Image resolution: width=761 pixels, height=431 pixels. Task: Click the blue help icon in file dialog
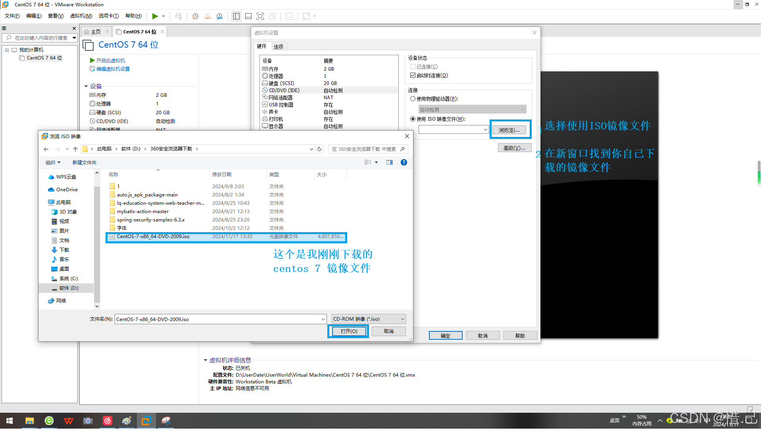[404, 162]
